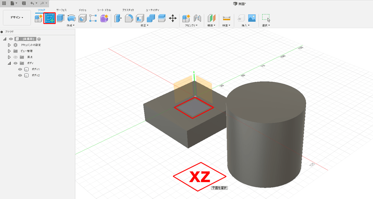Viewport: 373px width, 199px height.
Task: Click the Measure ruler icon
Action: 226,18
